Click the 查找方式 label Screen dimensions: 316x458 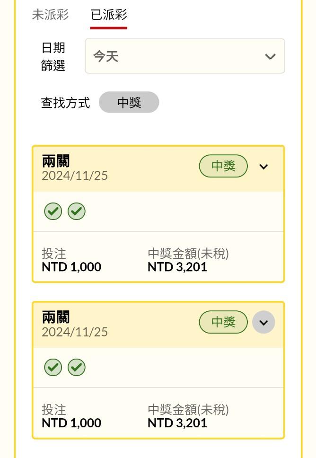65,103
